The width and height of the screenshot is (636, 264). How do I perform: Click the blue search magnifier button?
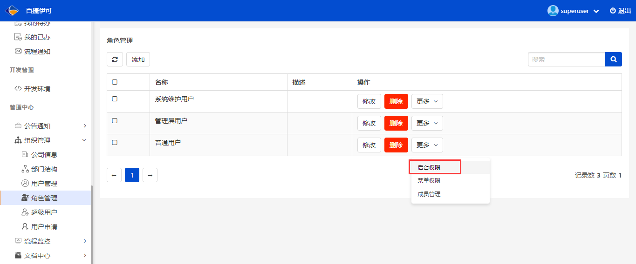pos(613,59)
